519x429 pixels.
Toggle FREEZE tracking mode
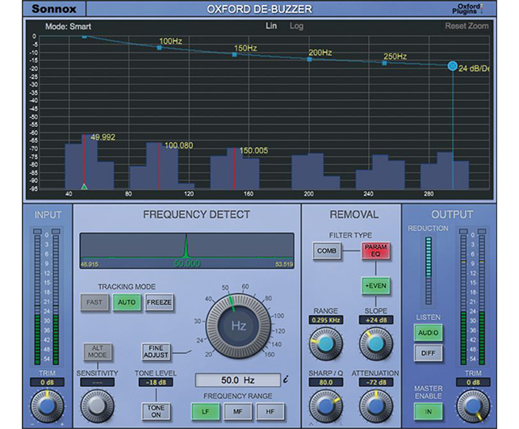[159, 302]
